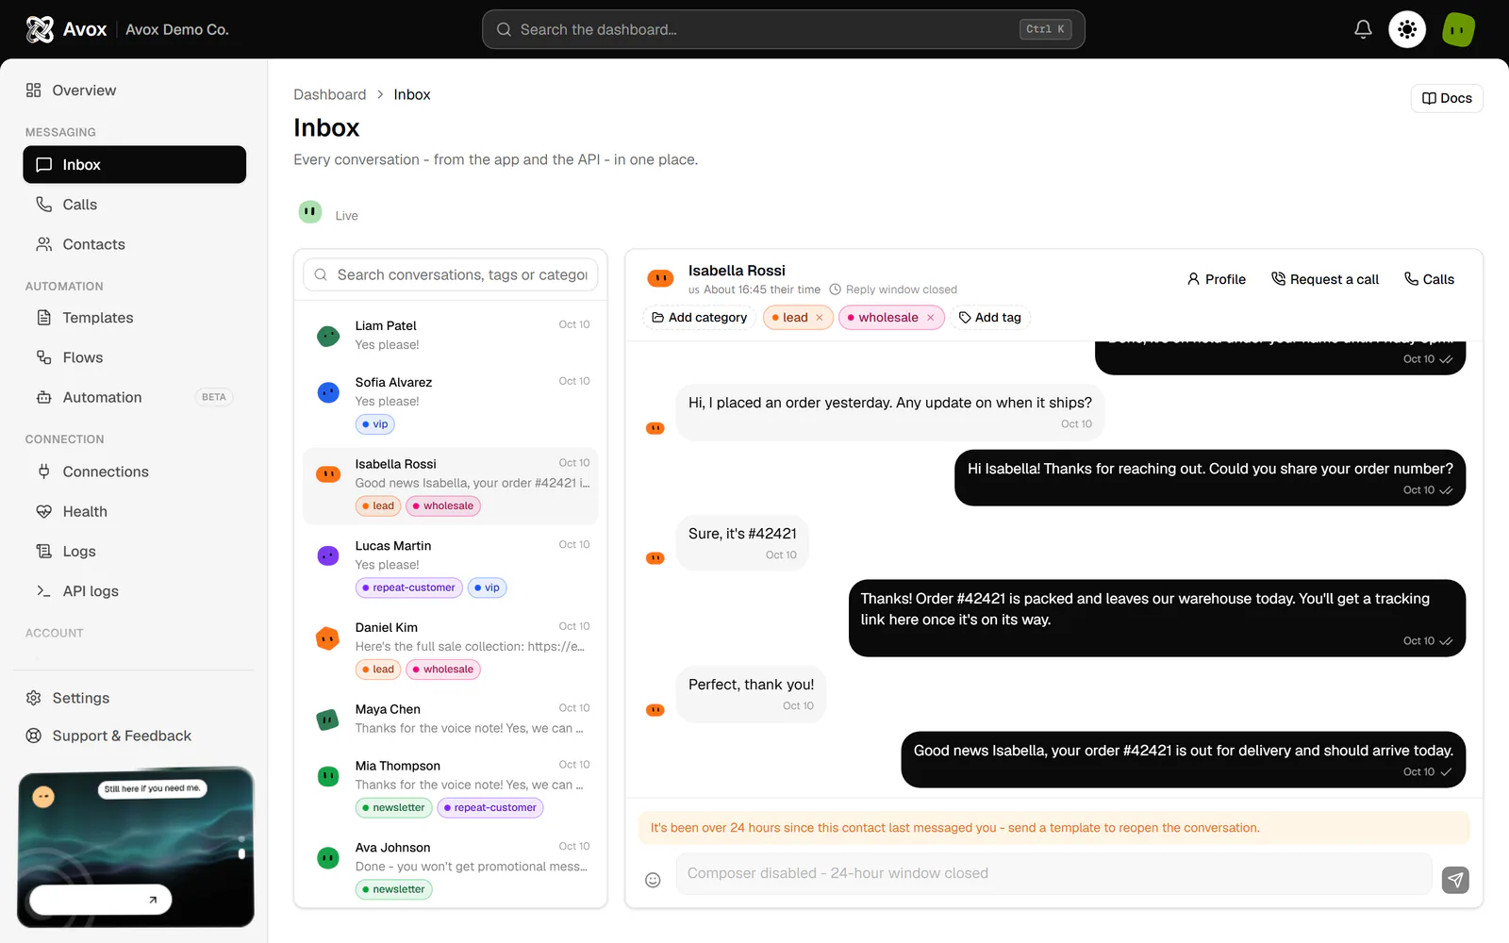Select Inbox in the sidebar

click(134, 164)
